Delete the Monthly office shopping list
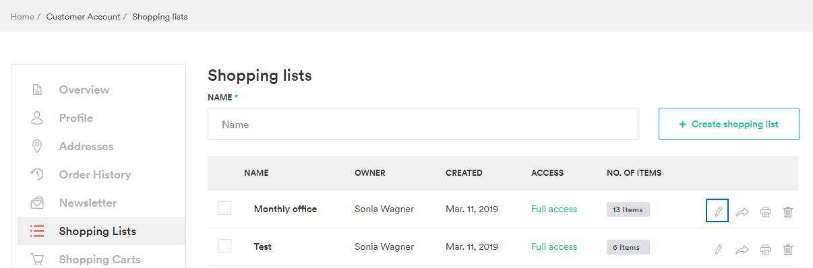Image resolution: width=813 pixels, height=268 pixels. coord(788,212)
